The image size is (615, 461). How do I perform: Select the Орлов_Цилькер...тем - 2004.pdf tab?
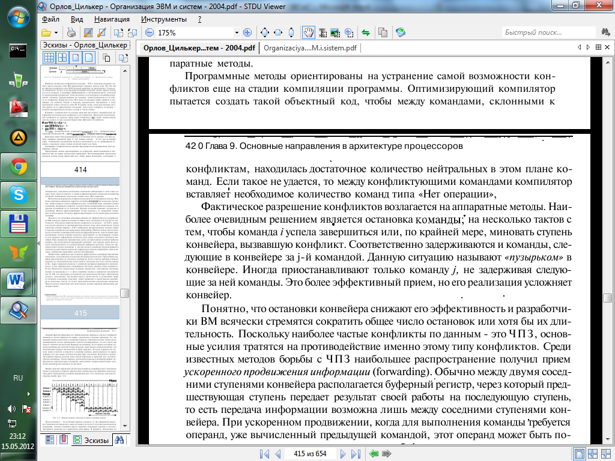[x=199, y=48]
